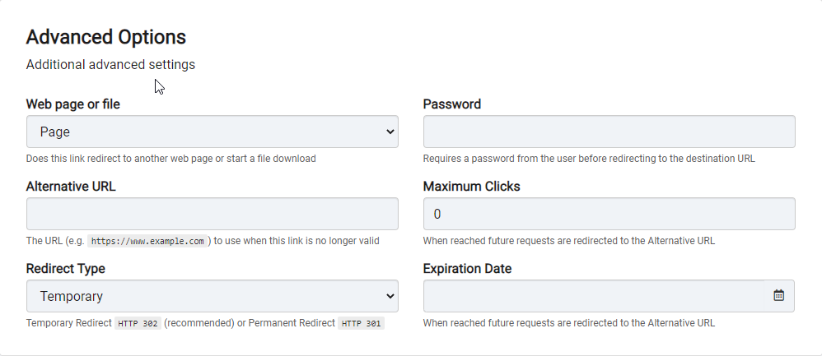Screen dimensions: 822x356
Task: Click the HTTP 301 code badge
Action: pyautogui.click(x=361, y=324)
